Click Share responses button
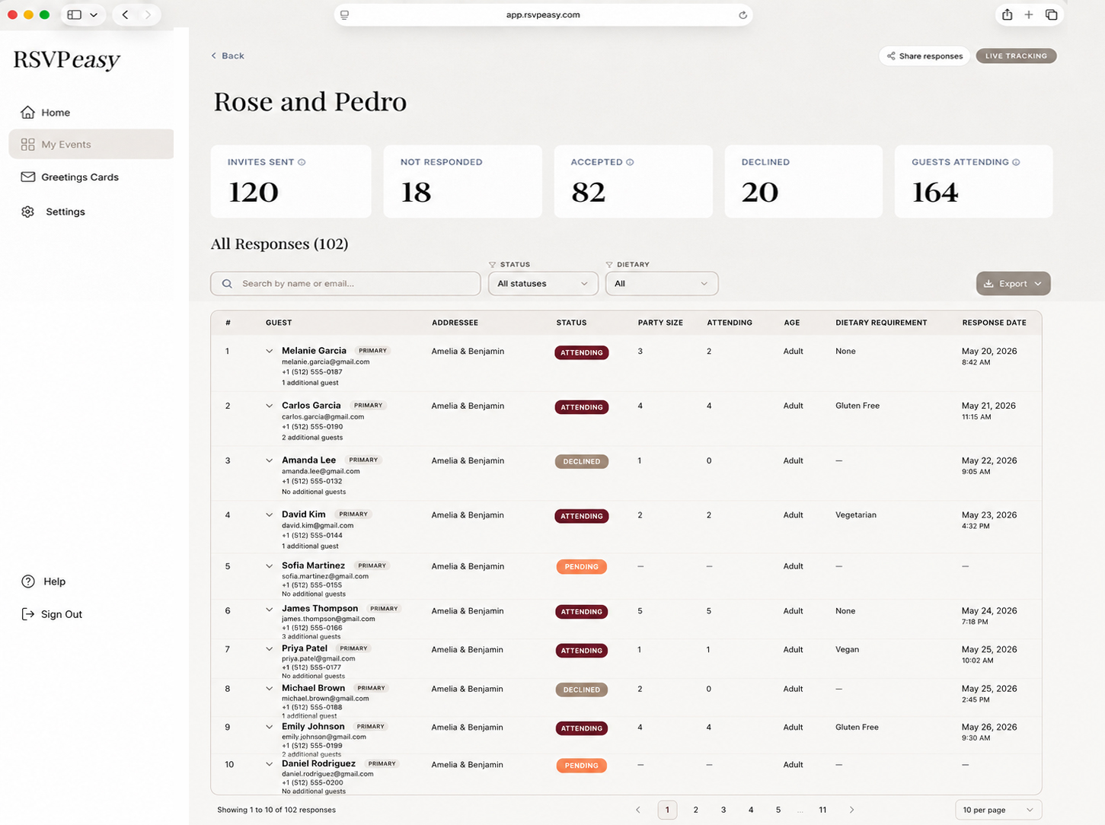 point(925,56)
